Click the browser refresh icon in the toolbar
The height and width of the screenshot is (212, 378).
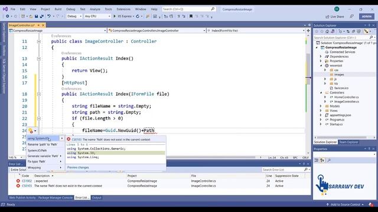138,16
